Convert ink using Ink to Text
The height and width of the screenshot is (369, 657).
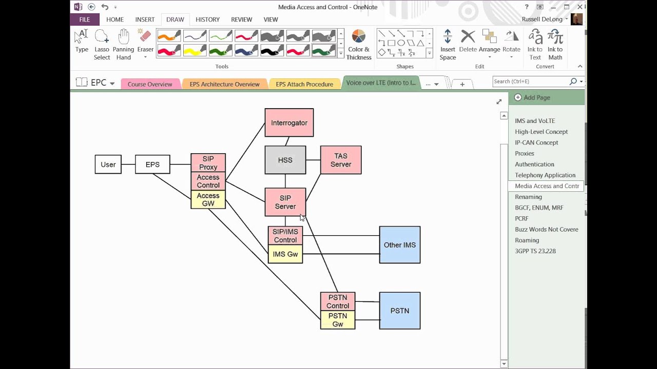click(535, 45)
